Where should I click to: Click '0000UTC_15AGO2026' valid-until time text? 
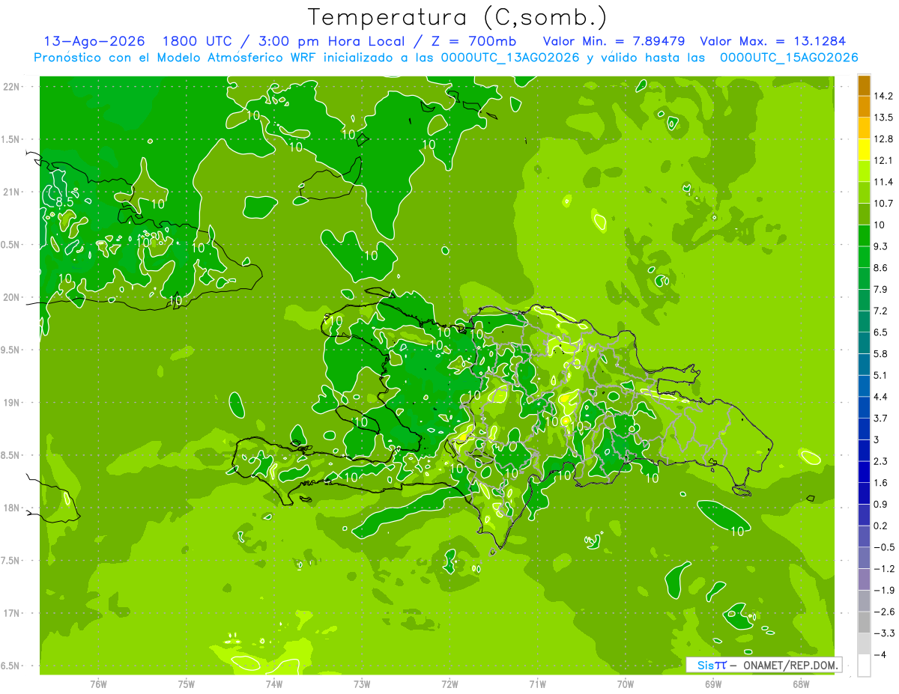(789, 58)
